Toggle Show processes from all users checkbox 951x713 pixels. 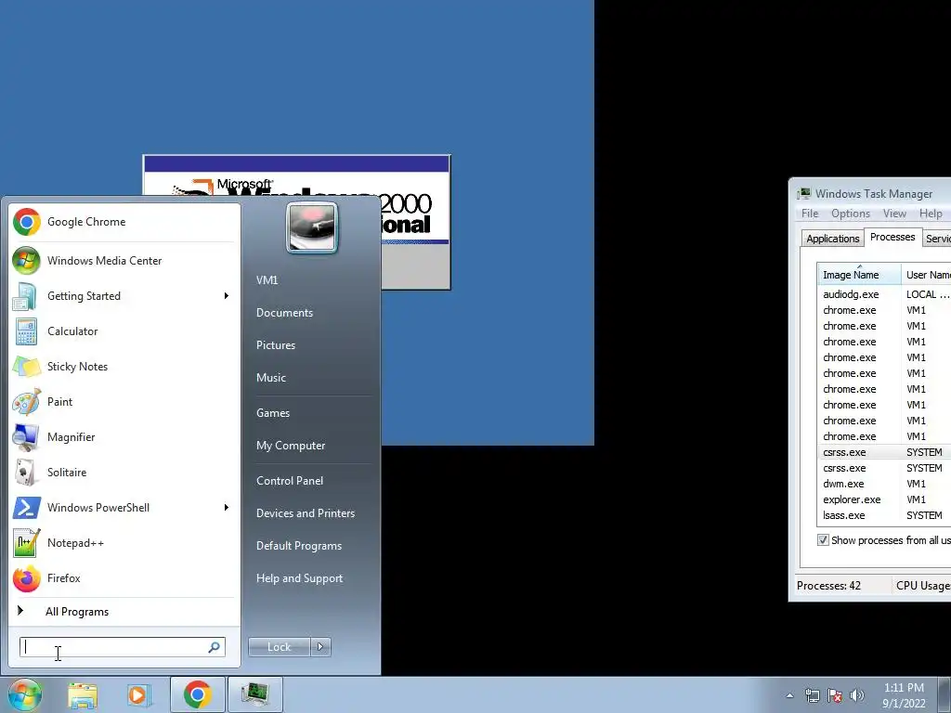coord(823,540)
